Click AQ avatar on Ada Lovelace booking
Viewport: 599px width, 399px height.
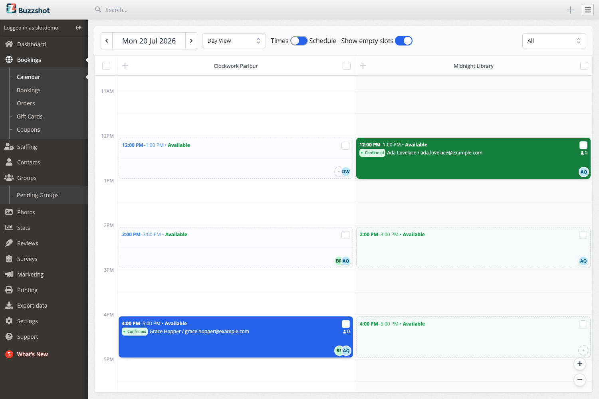(x=584, y=172)
